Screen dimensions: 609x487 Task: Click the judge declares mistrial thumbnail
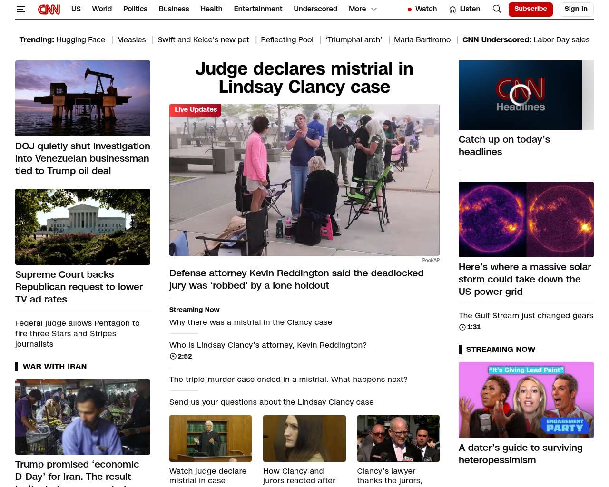point(210,438)
